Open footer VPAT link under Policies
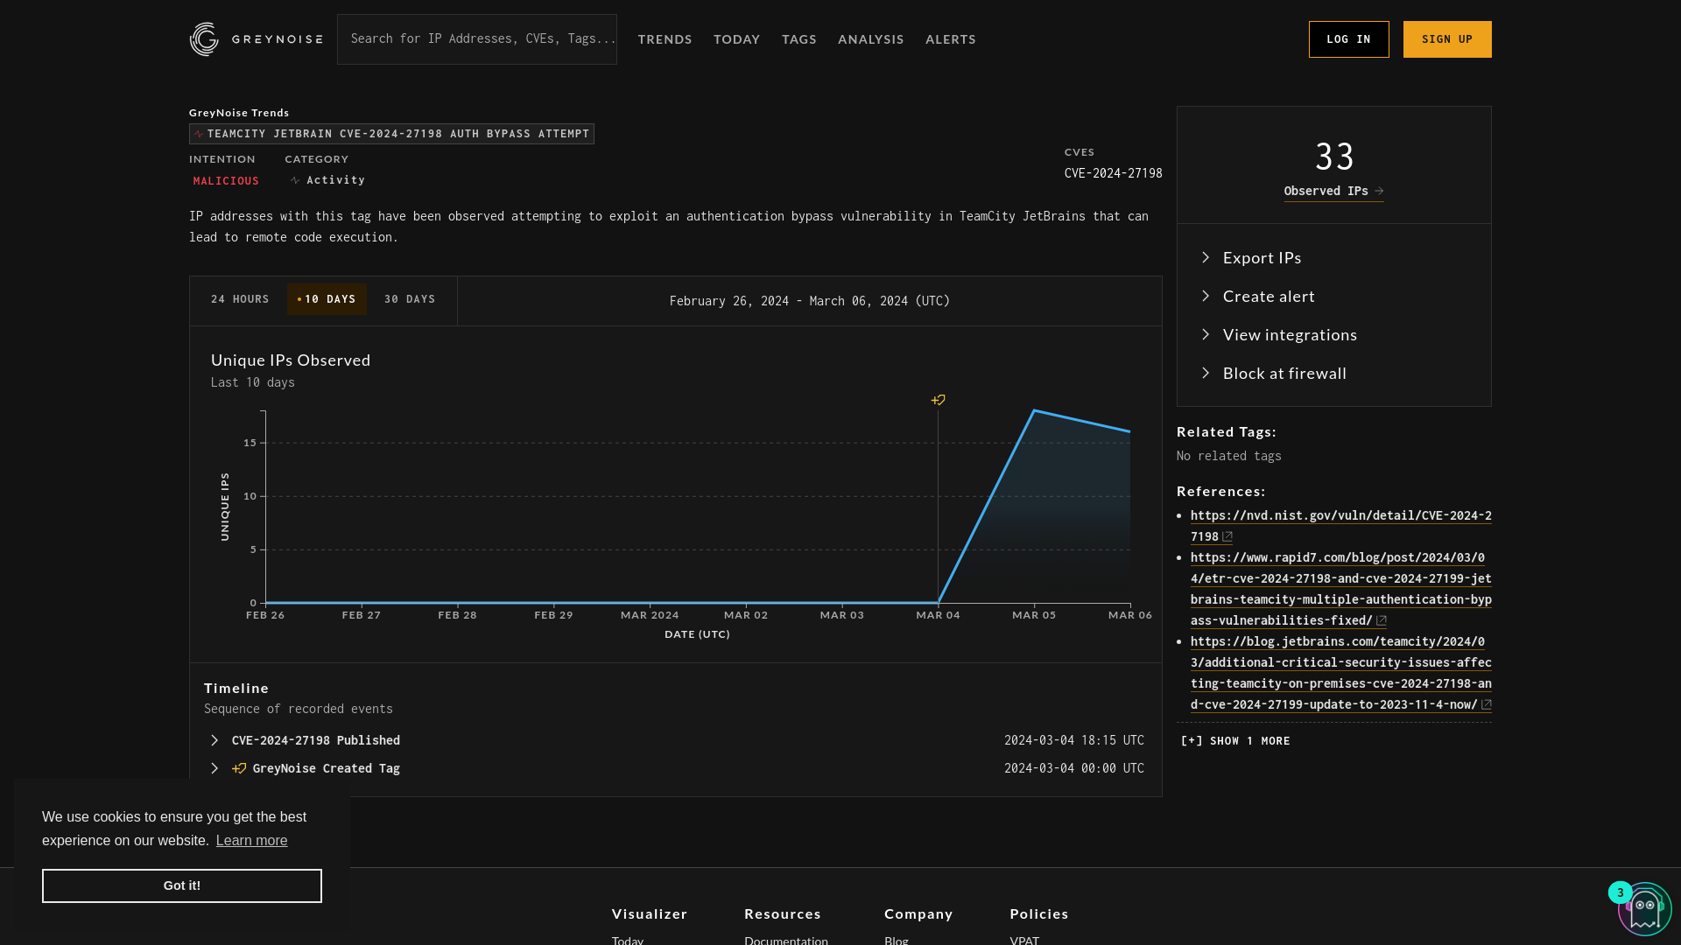The width and height of the screenshot is (1681, 945). (x=1024, y=941)
